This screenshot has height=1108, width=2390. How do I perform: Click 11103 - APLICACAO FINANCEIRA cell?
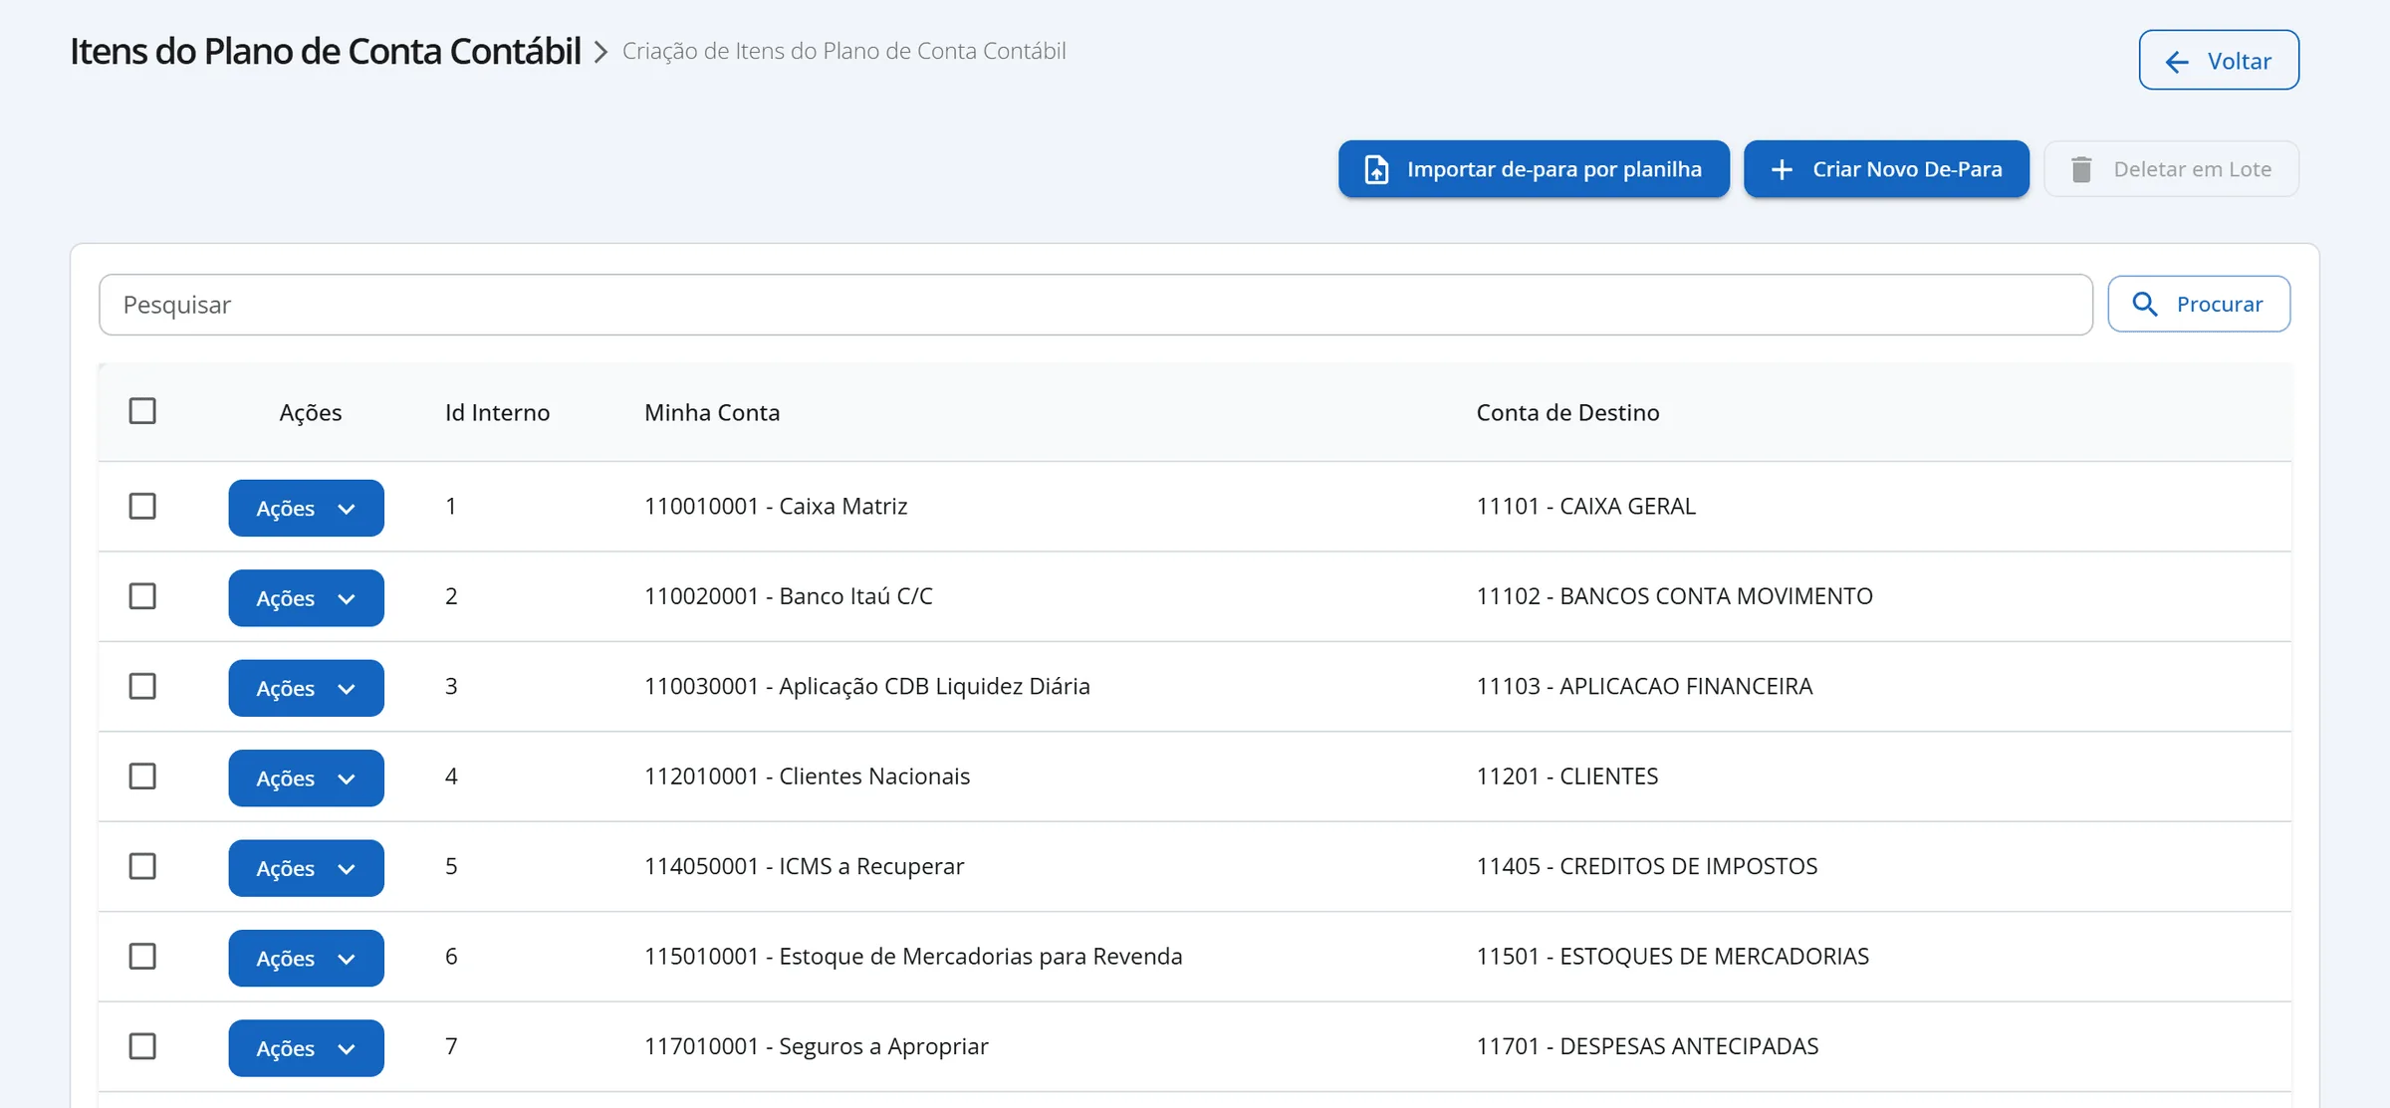click(1644, 686)
